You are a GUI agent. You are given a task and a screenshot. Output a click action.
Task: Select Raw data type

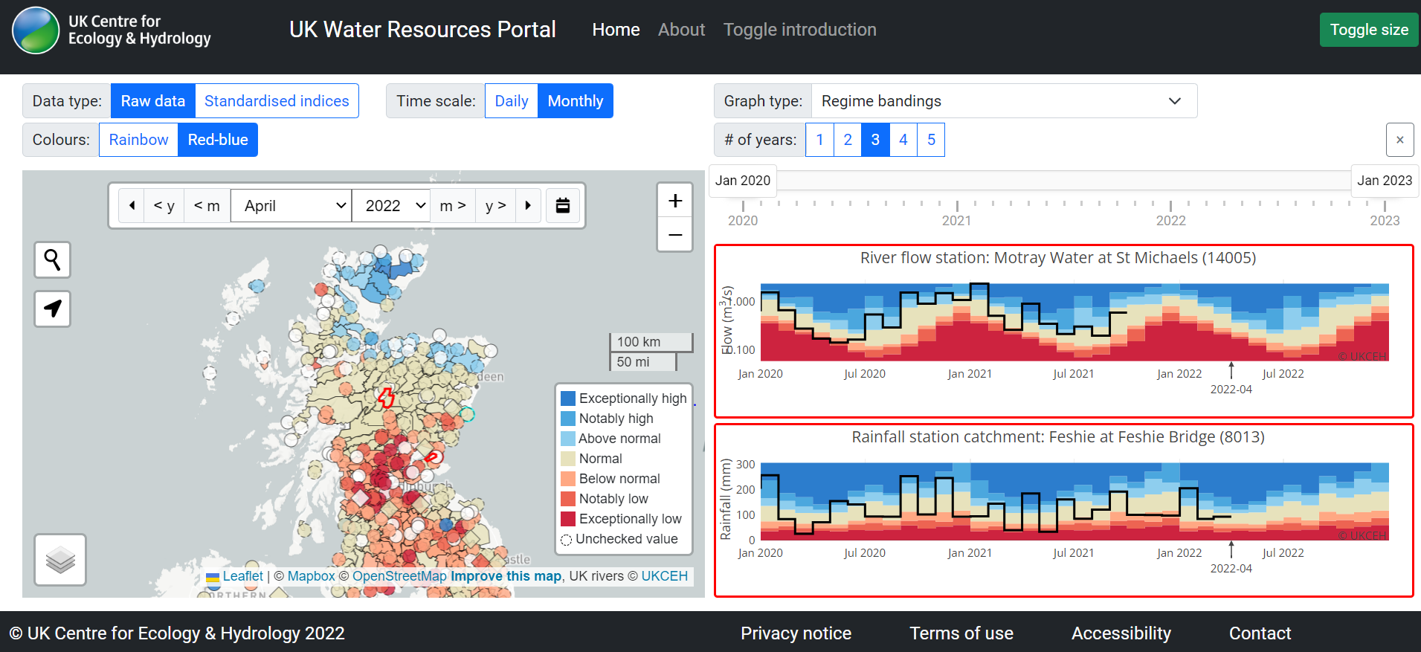click(x=153, y=101)
